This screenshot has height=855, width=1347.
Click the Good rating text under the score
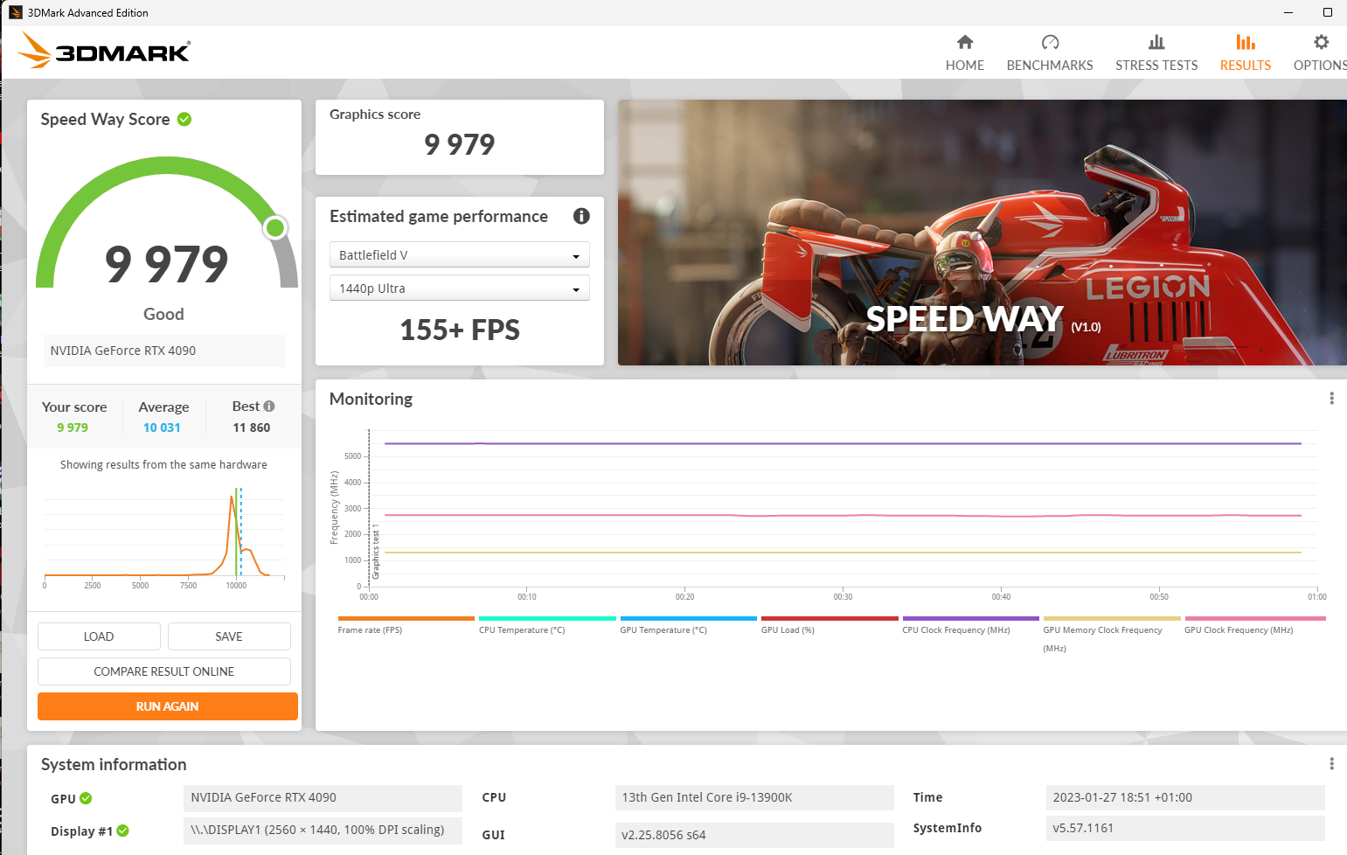163,314
